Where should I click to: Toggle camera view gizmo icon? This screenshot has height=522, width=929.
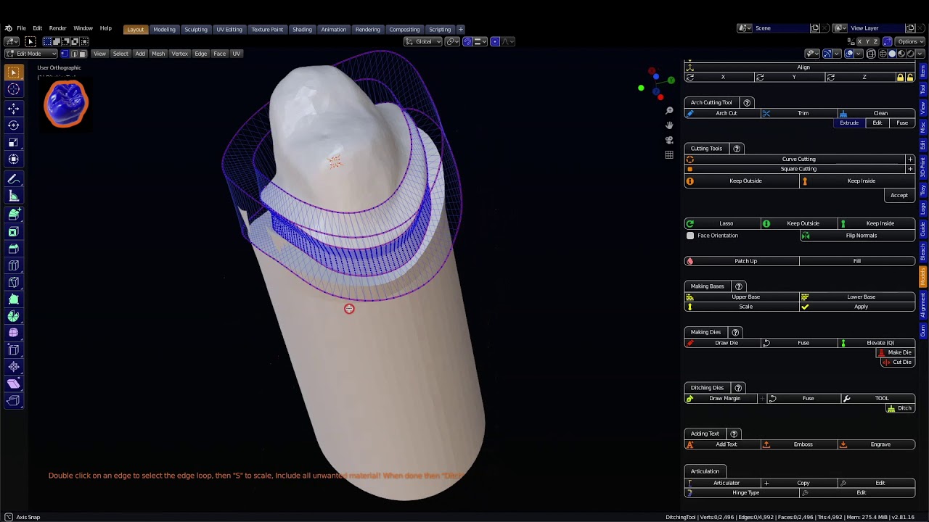669,140
